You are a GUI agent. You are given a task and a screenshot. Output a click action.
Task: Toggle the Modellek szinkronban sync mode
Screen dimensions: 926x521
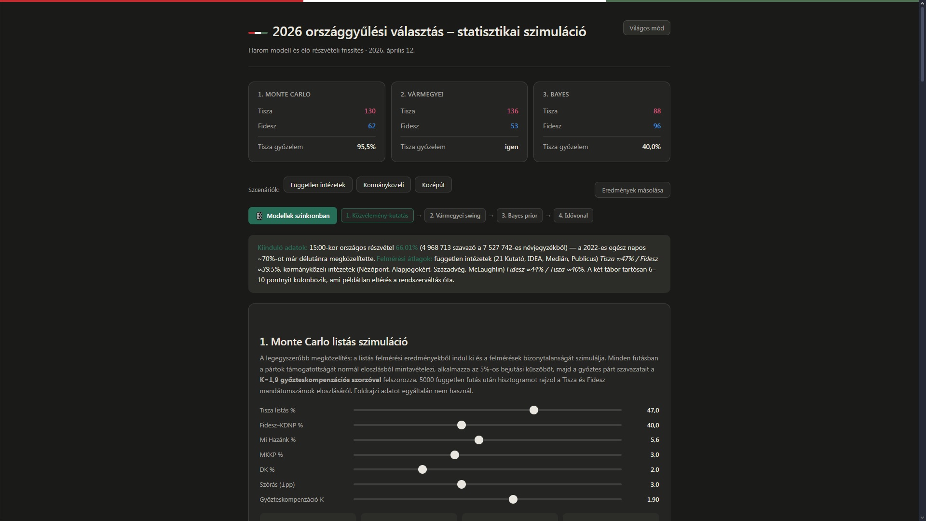click(293, 216)
